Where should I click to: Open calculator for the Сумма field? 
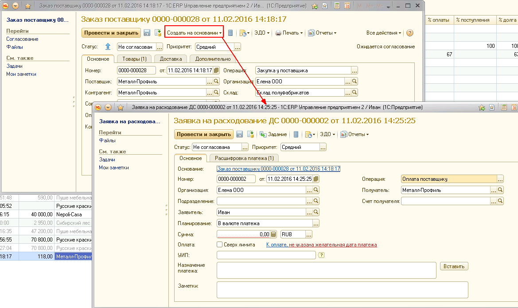point(273,234)
